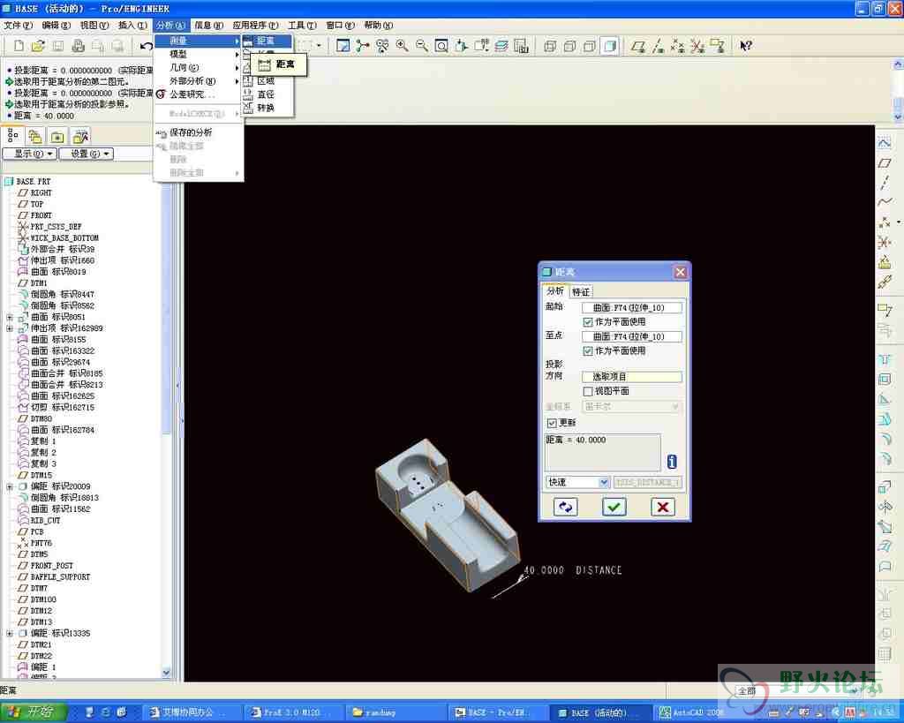Image resolution: width=904 pixels, height=723 pixels.
Task: Print the model using the printer icon
Action: click(79, 46)
